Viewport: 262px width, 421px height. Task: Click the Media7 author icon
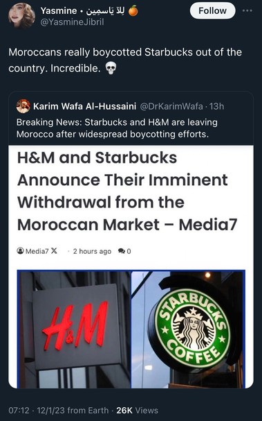tap(20, 251)
